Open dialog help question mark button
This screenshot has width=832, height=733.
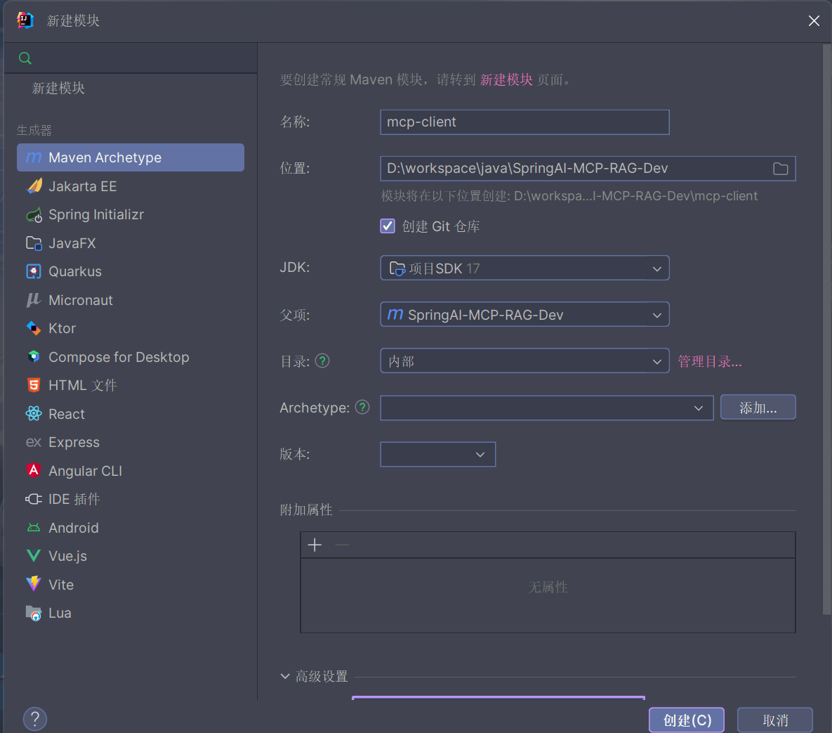[35, 719]
